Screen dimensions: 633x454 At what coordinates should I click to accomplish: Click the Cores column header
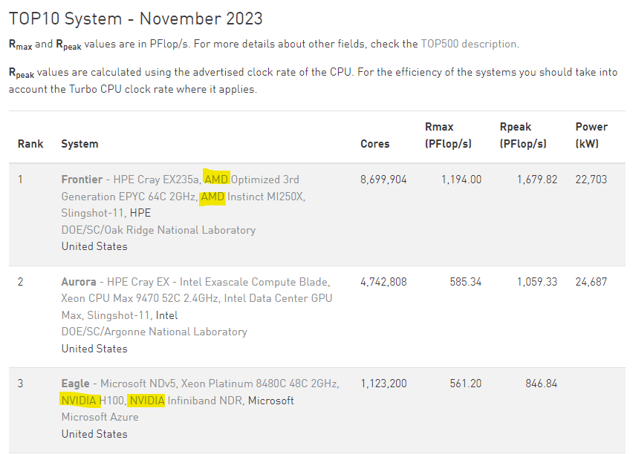[374, 144]
